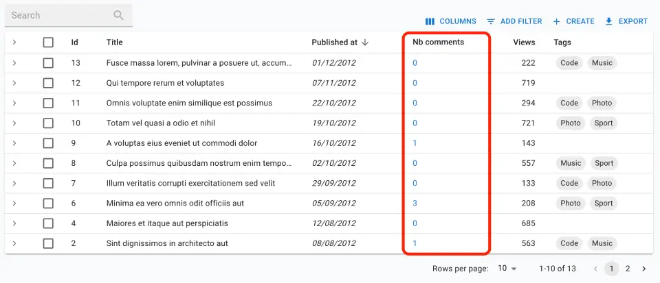
Task: Click the expand-all chevron in header row
Action: click(14, 42)
